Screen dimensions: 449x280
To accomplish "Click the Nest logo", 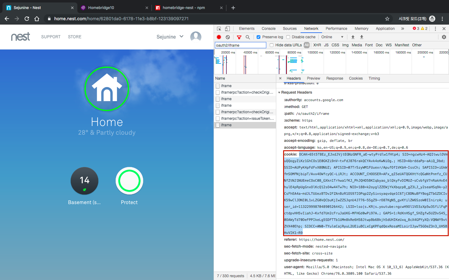I will point(21,37).
